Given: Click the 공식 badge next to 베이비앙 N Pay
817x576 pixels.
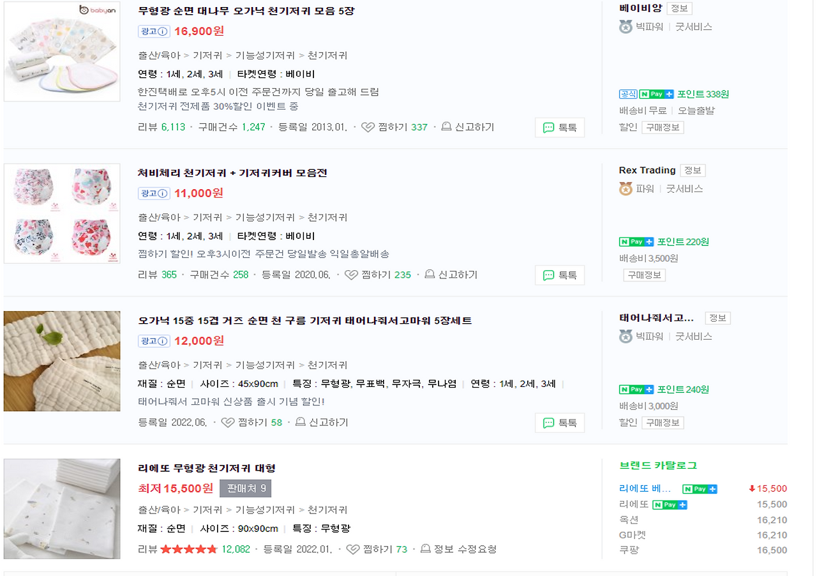Looking at the screenshot, I should [628, 94].
